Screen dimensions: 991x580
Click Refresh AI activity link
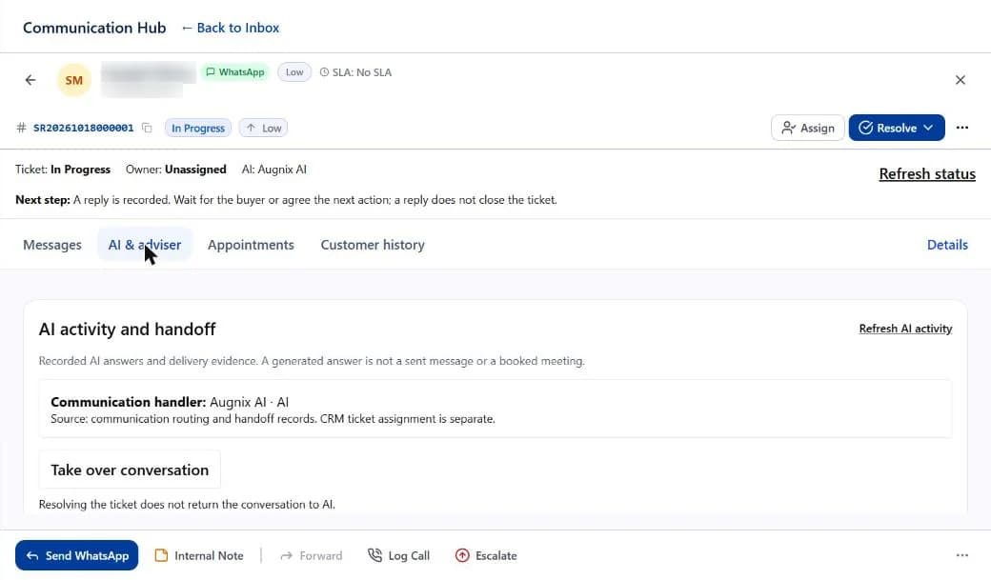[905, 329]
